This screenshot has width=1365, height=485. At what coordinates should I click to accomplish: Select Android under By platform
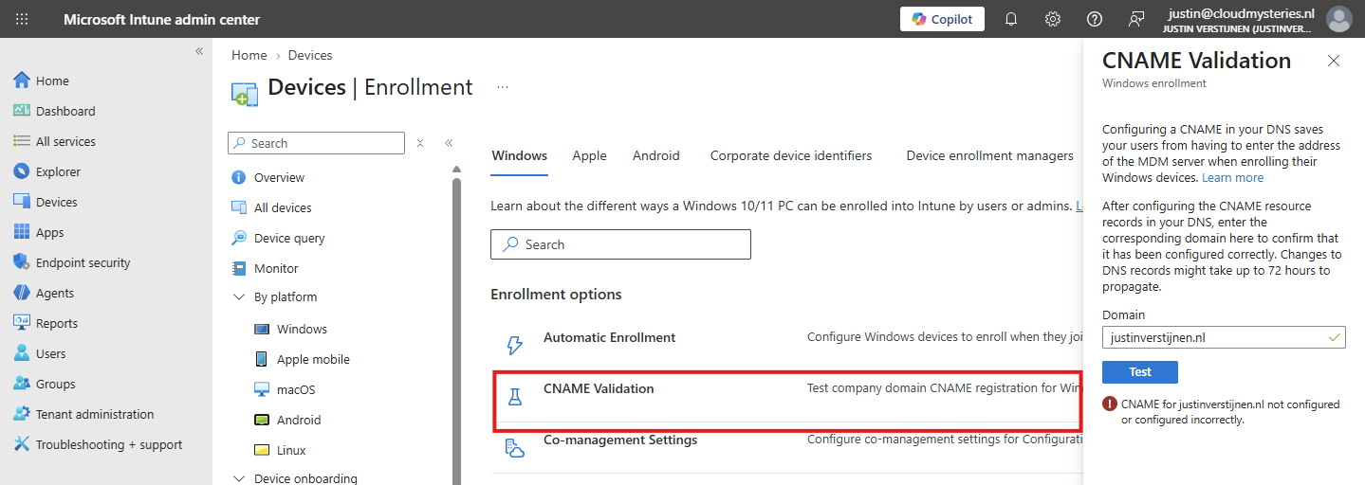pos(299,420)
